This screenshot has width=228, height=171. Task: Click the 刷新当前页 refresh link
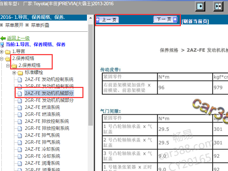coord(195,22)
